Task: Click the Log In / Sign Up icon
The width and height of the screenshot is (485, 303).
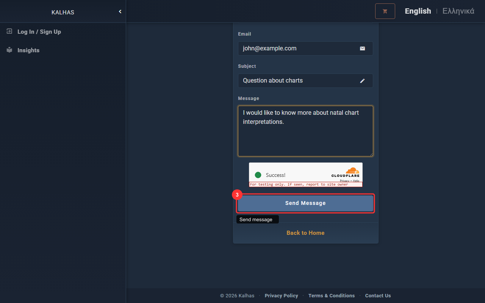Action: pos(9,31)
